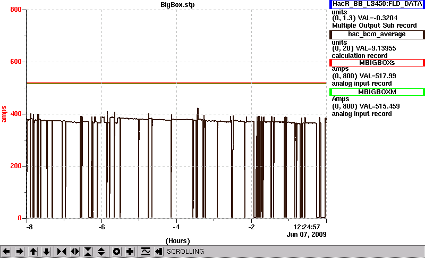Click the 'Jun 07, 2009' date label
The width and height of the screenshot is (425, 258).
click(x=307, y=235)
